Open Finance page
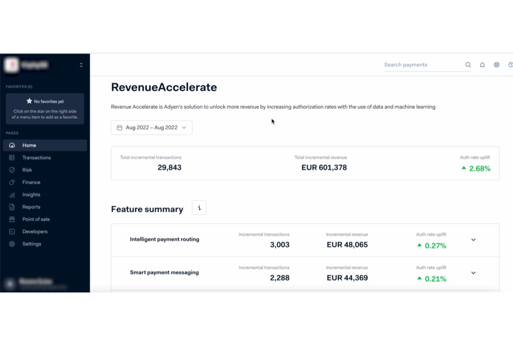513x342 pixels. [45, 182]
